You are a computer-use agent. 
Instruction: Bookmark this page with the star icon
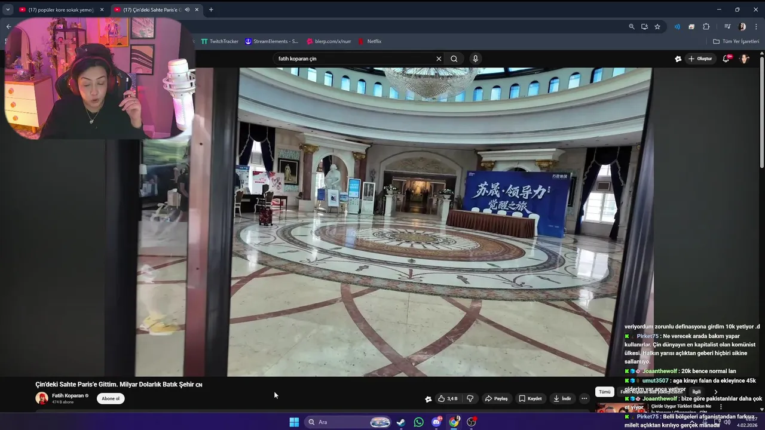pos(657,26)
